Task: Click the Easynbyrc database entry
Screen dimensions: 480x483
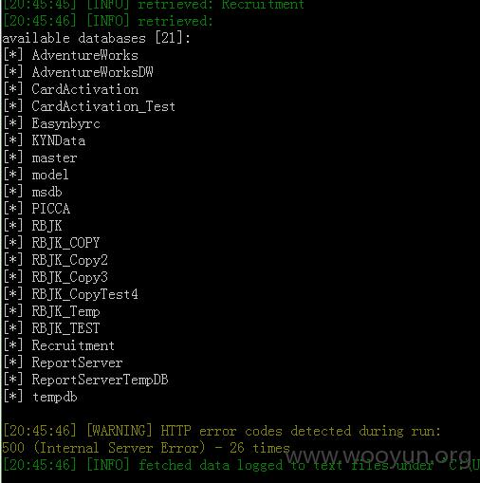Action: click(65, 123)
